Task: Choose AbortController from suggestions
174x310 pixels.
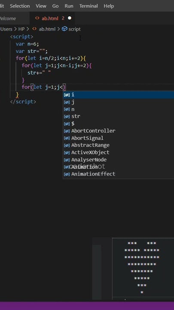Action: 119,131
